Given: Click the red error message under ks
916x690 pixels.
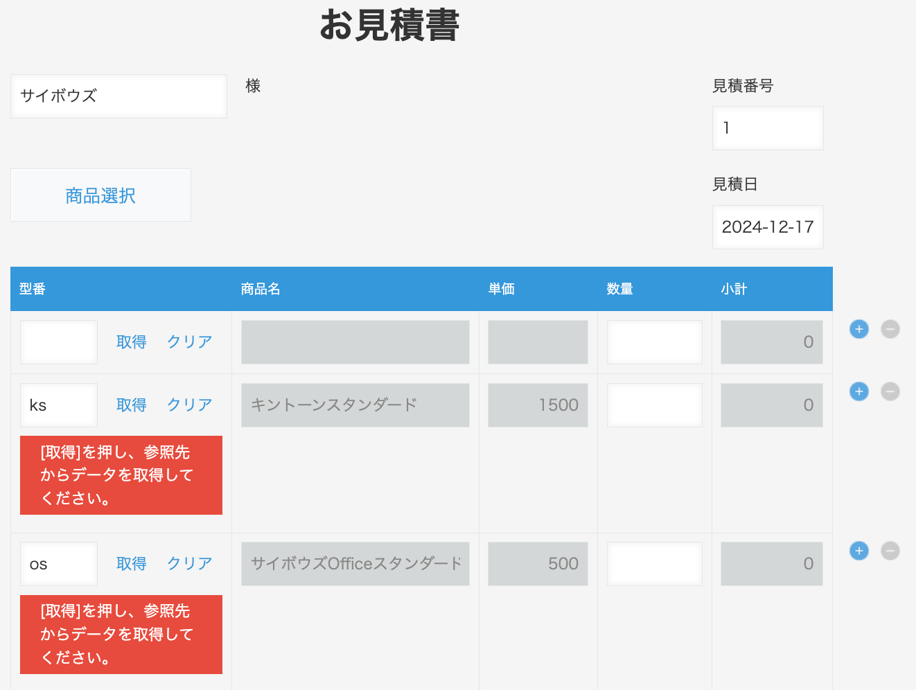Looking at the screenshot, I should tap(121, 475).
